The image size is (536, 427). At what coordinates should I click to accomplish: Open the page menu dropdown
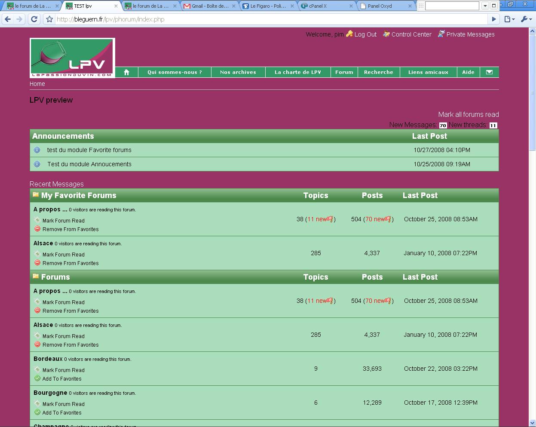(510, 19)
